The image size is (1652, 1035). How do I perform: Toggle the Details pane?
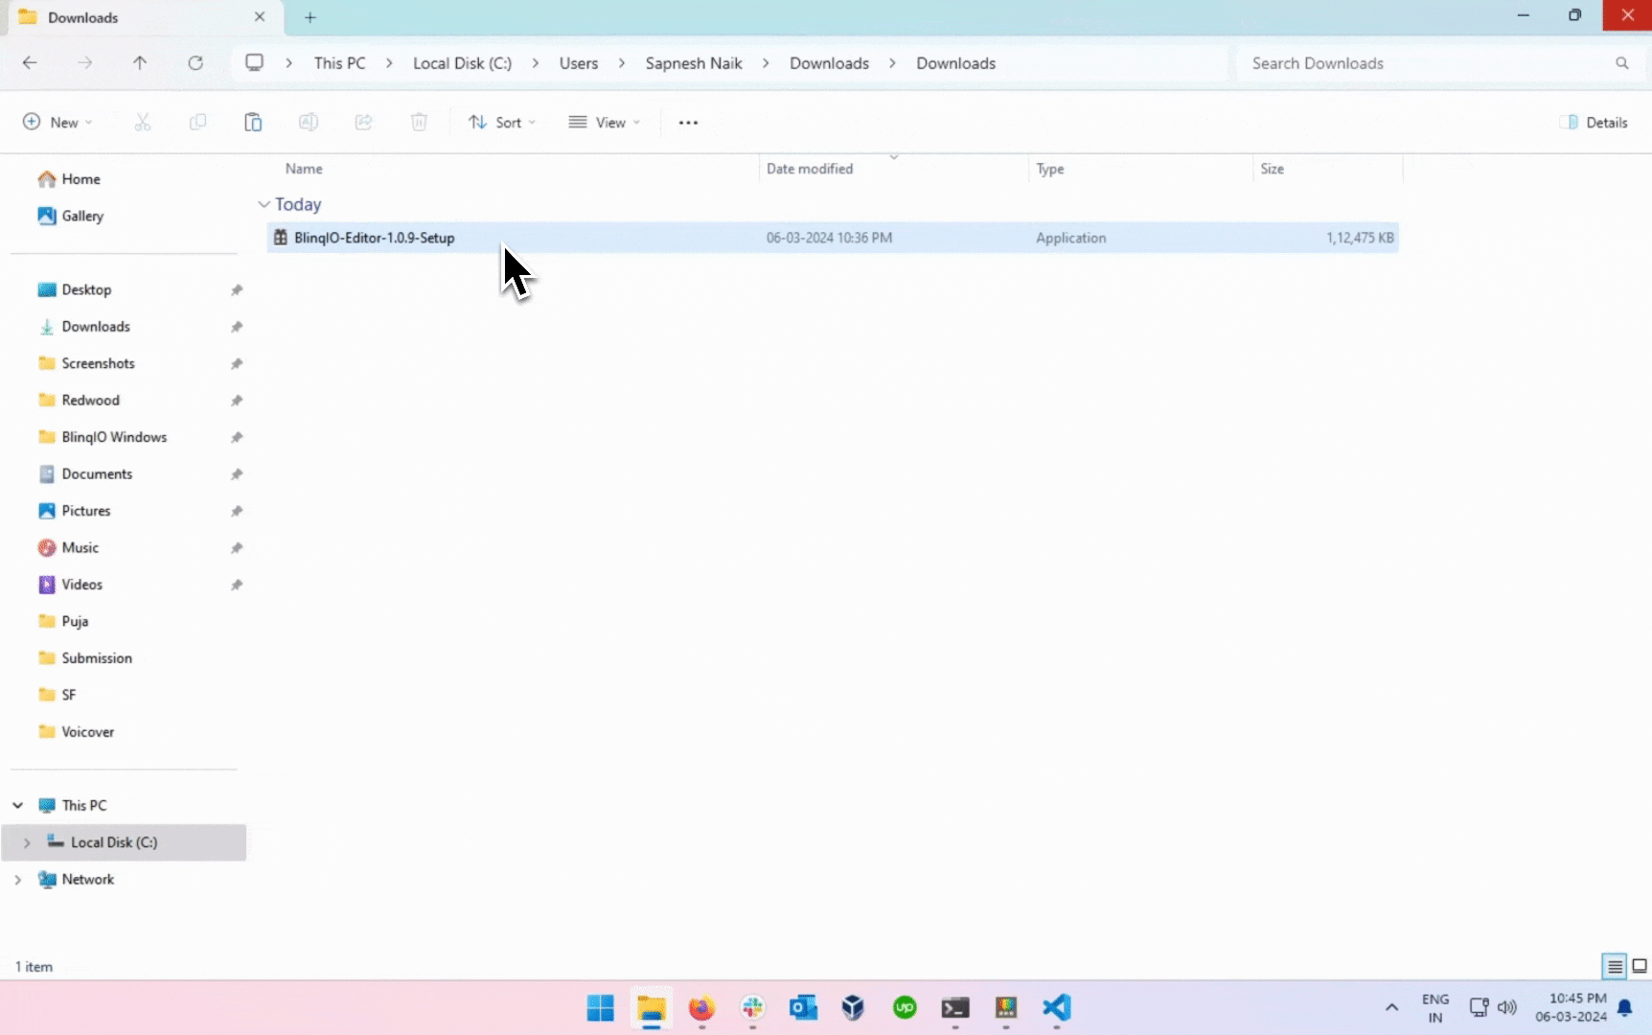(x=1595, y=123)
